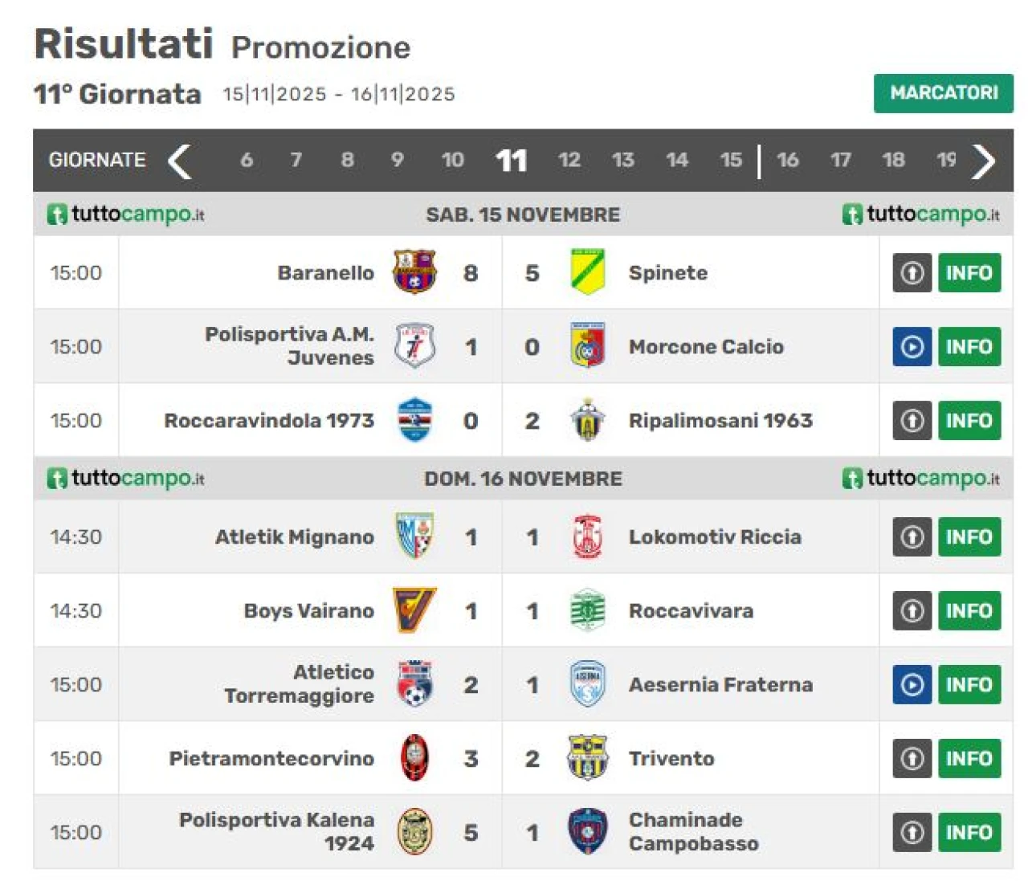1028x885 pixels.
Task: Click the Lokomotiv Riccia team crest
Action: click(x=587, y=536)
